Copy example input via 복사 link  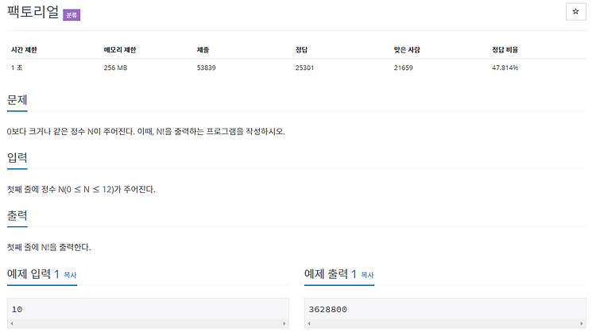click(70, 275)
